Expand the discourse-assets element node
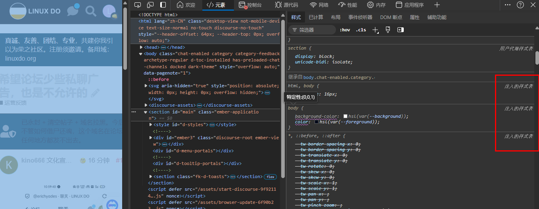 146,105
